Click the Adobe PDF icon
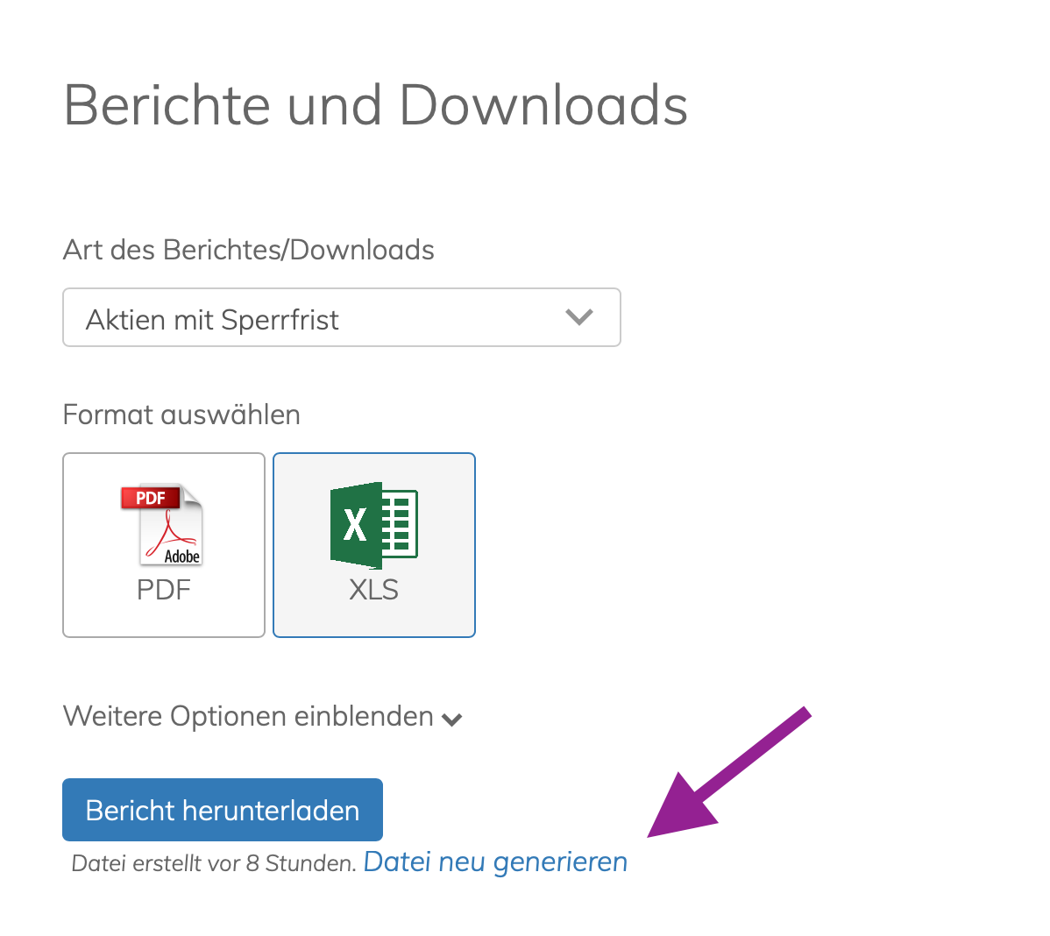Image resolution: width=1050 pixels, height=936 pixels. pyautogui.click(x=162, y=524)
